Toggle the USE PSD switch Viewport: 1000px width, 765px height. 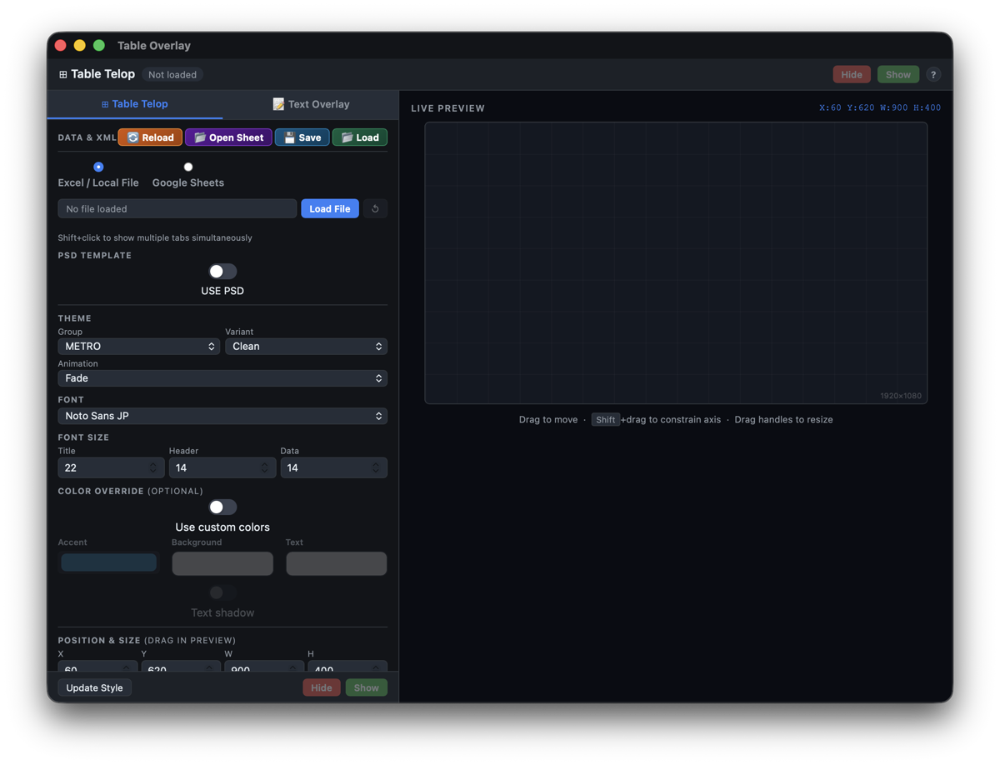coord(222,272)
